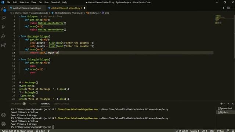Viewport: 235px width, 132px height.
Task: Show the DEBUG CONSOLE panel tab
Action: click(x=61, y=103)
